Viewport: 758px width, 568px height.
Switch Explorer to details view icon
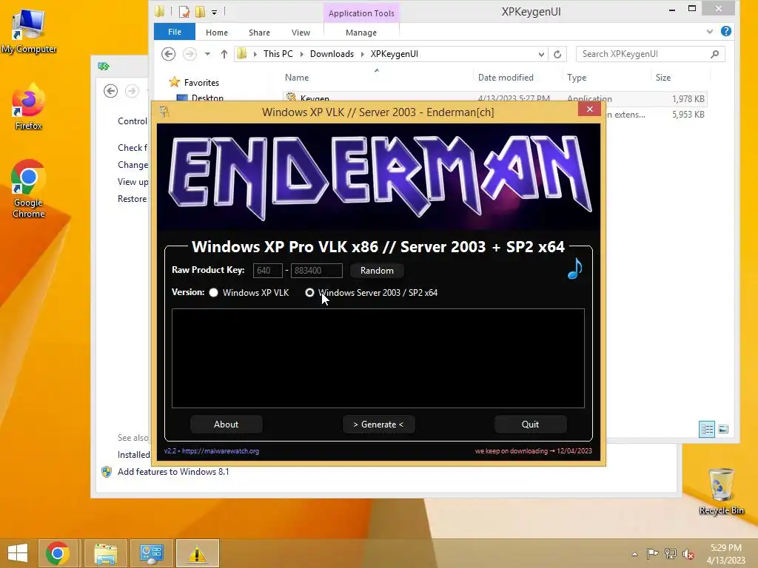706,429
